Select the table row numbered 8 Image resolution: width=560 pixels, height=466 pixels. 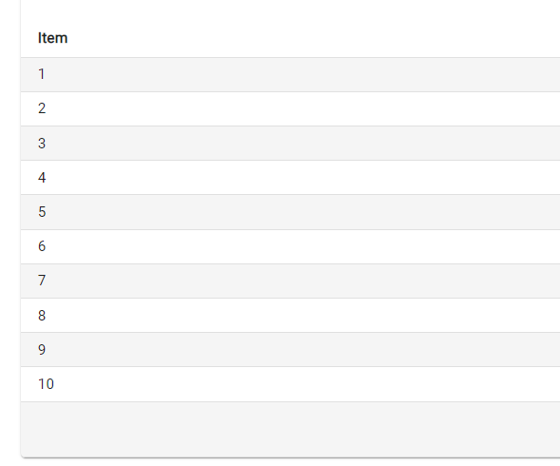[290, 315]
